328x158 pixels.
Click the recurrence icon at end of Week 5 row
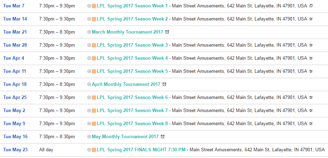tap(311, 71)
